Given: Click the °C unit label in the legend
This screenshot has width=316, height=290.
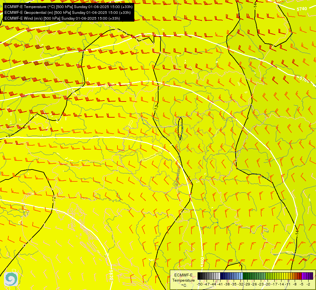Looking at the screenshot, I should coord(184,285).
